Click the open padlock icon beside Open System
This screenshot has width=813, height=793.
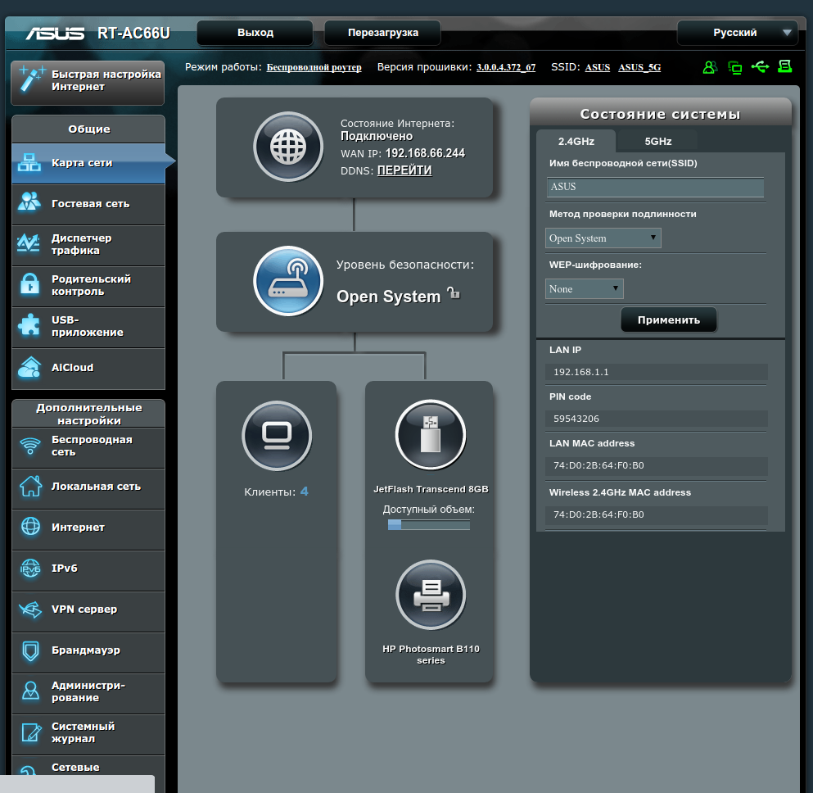(x=454, y=293)
